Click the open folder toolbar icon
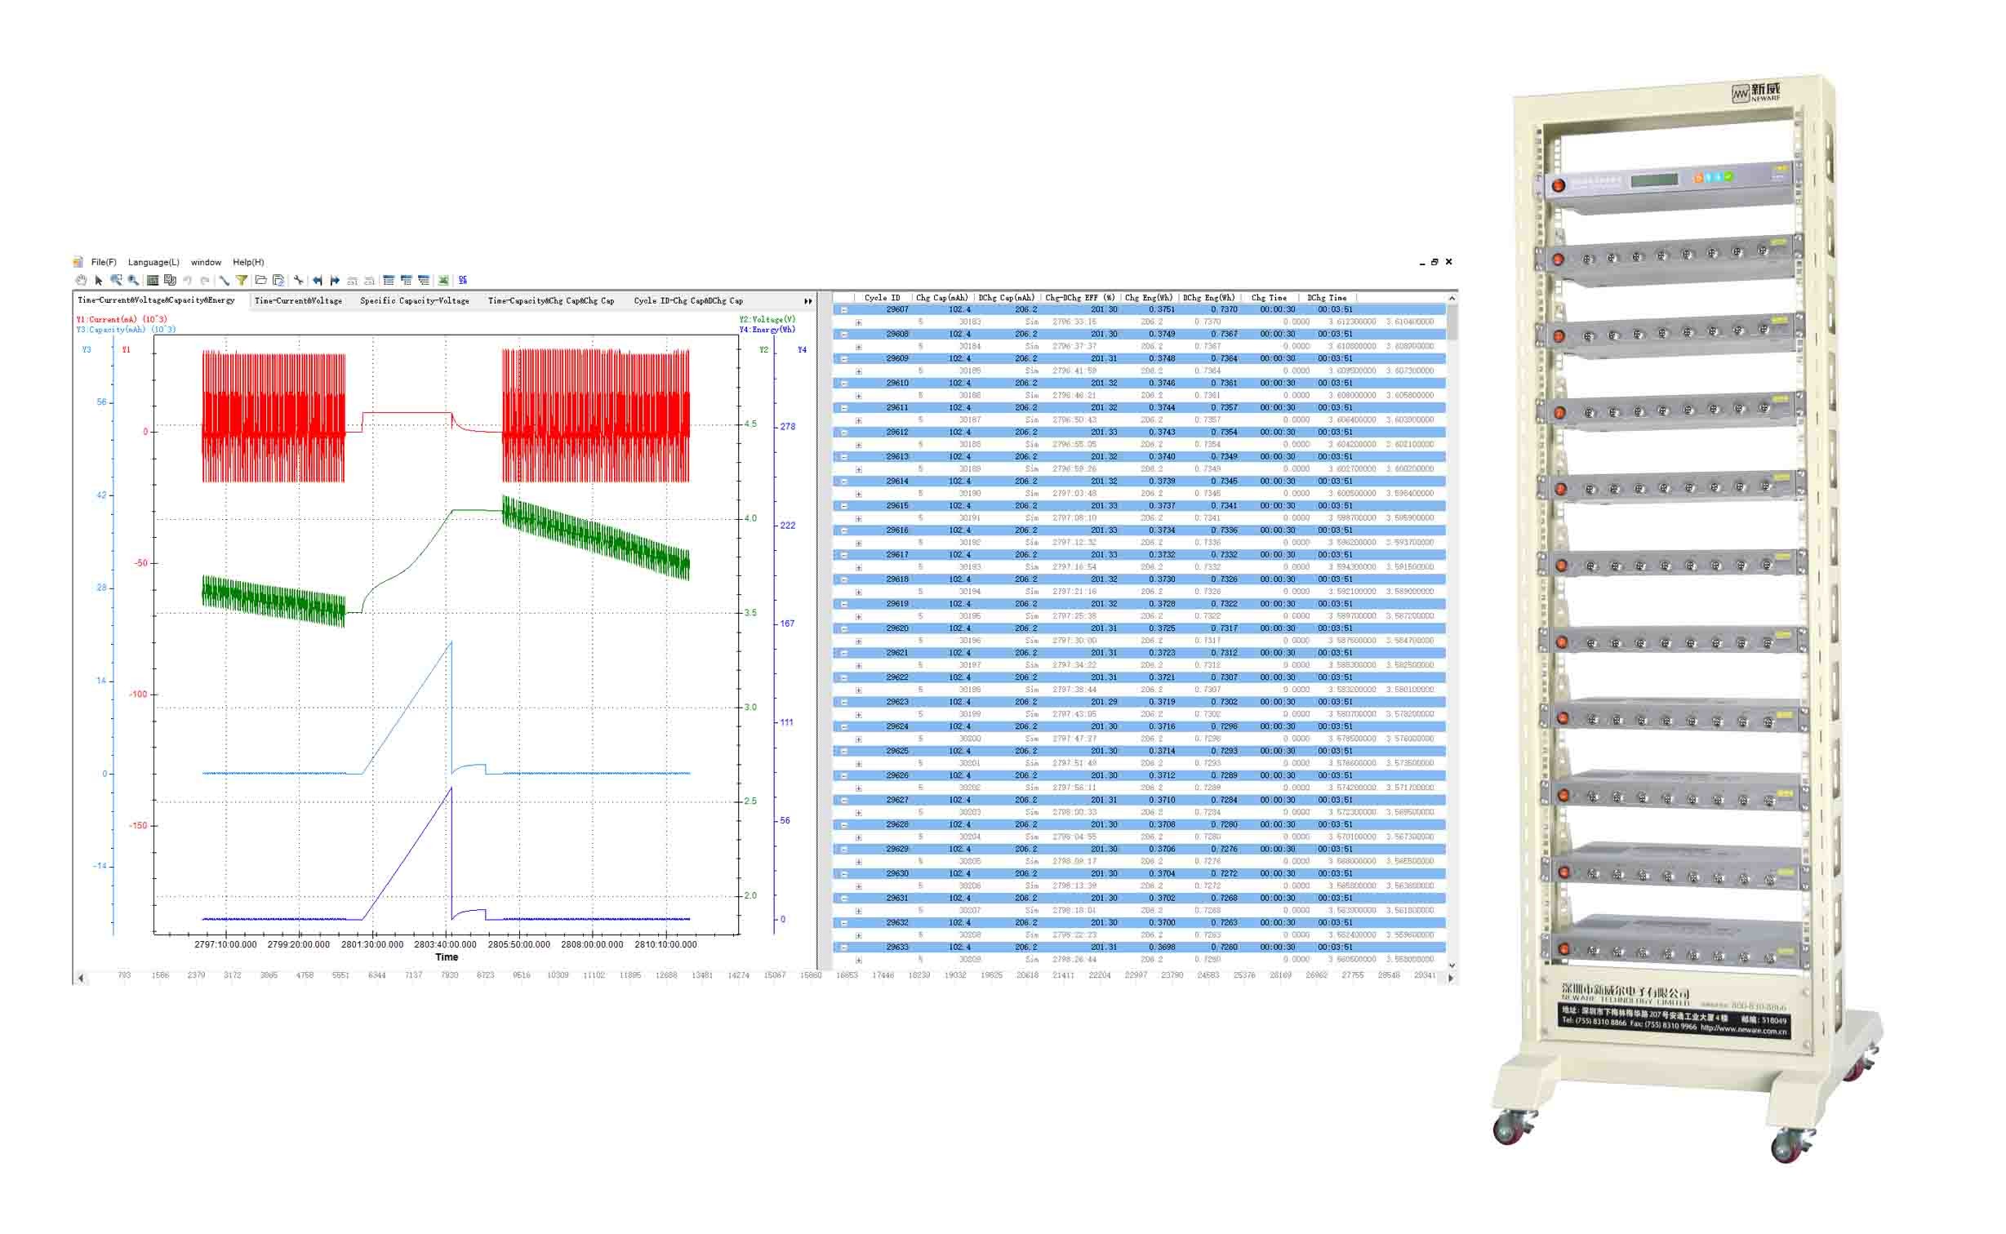Screen dimensions: 2006x1234 click(x=261, y=280)
